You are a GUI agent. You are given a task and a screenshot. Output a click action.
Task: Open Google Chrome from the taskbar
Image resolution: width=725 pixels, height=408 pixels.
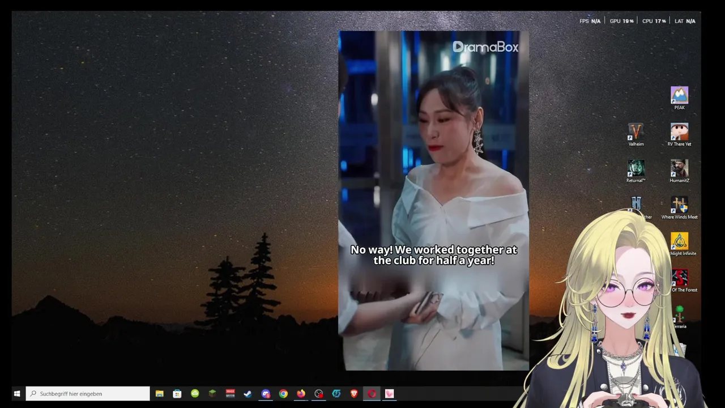(283, 393)
